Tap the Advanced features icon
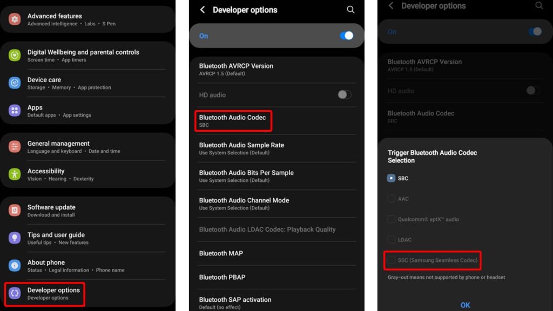553x311 pixels. tap(15, 19)
